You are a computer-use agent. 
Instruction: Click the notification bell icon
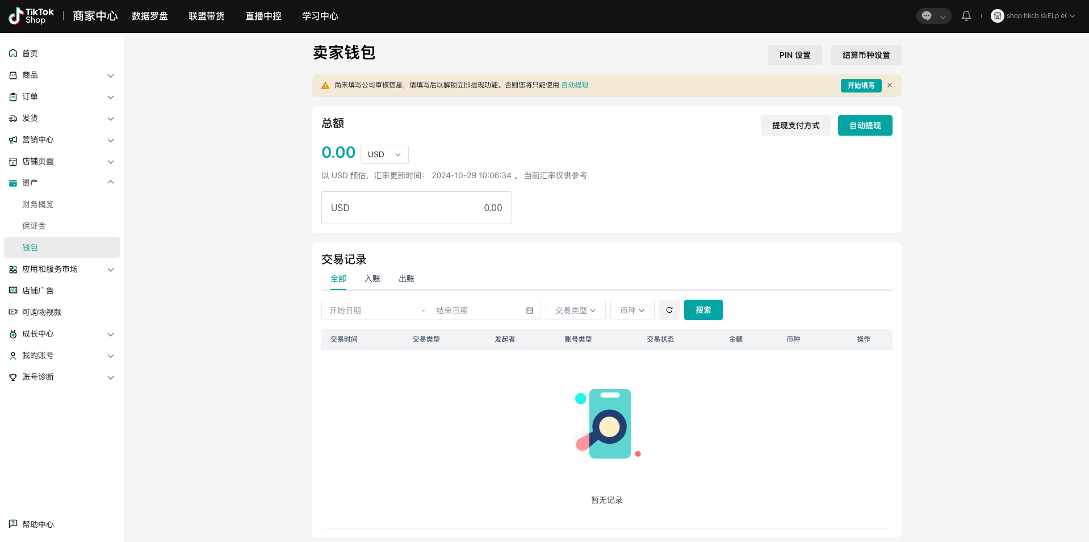coord(966,16)
